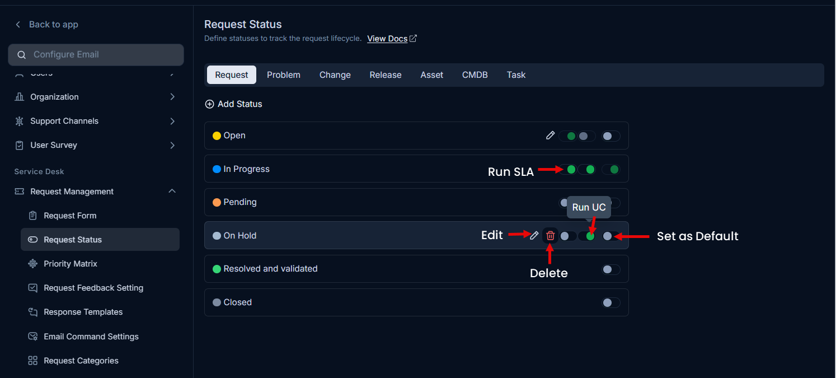This screenshot has width=836, height=378.
Task: Select the Task tab
Action: point(516,75)
